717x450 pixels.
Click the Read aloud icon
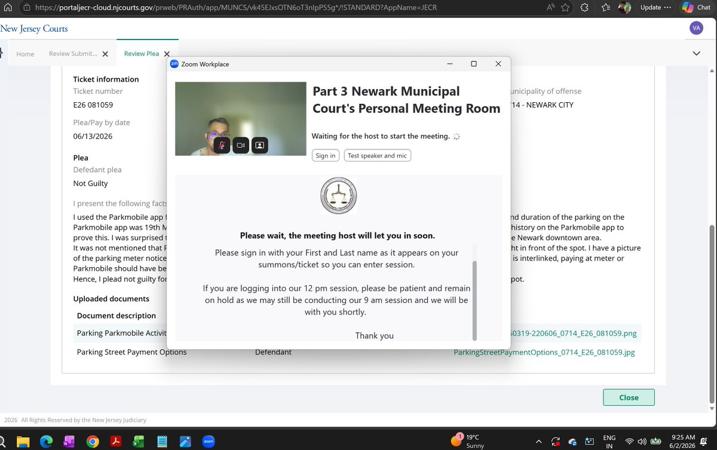click(x=551, y=8)
